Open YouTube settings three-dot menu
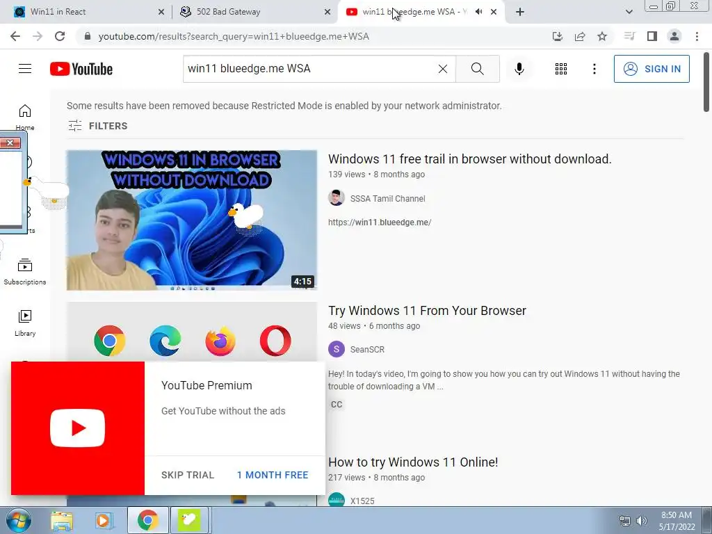The image size is (712, 534). click(594, 69)
